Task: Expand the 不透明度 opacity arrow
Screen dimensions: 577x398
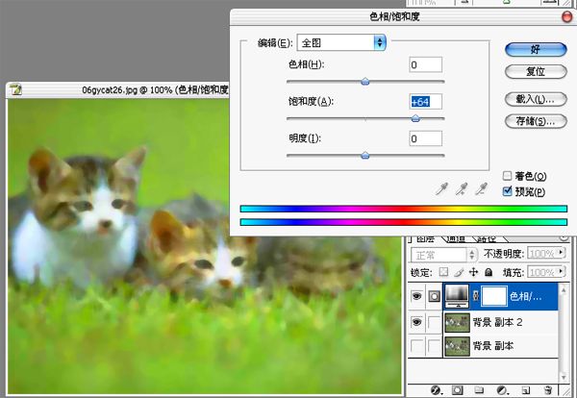Action: 563,255
